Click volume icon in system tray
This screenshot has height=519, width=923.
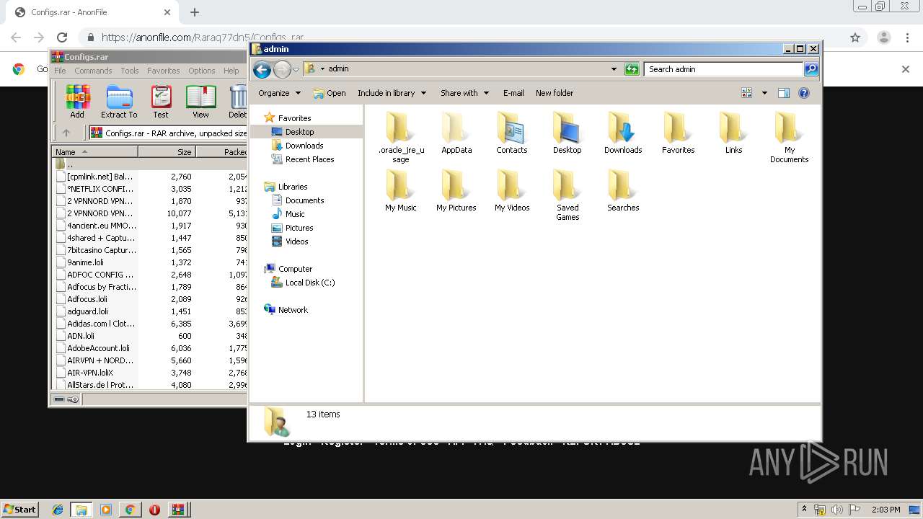pos(836,510)
